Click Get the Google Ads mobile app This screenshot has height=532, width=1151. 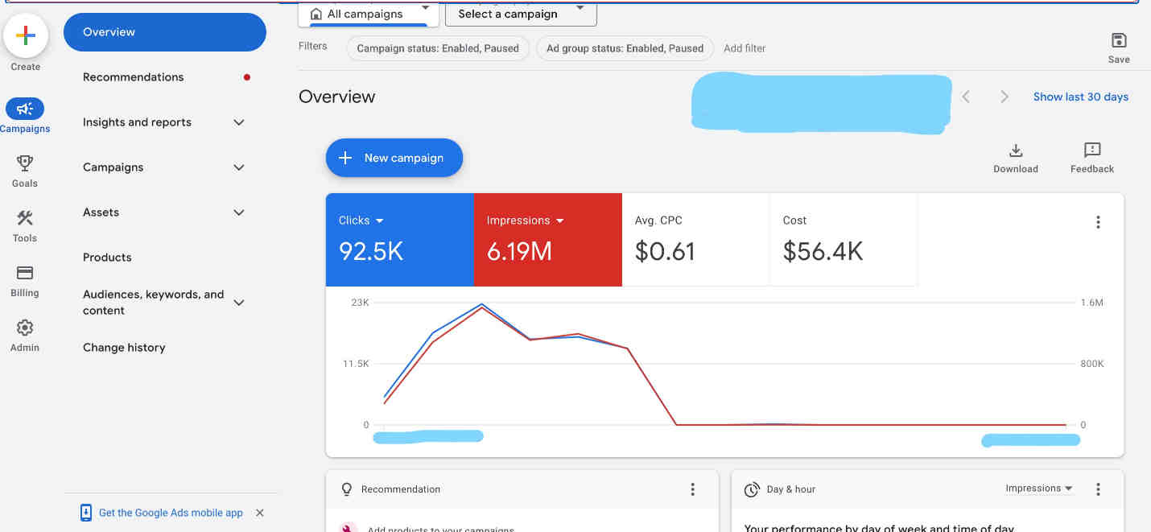[x=171, y=513]
